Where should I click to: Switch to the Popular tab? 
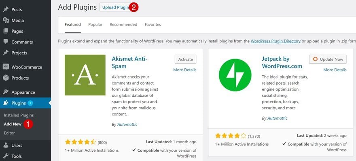95,25
